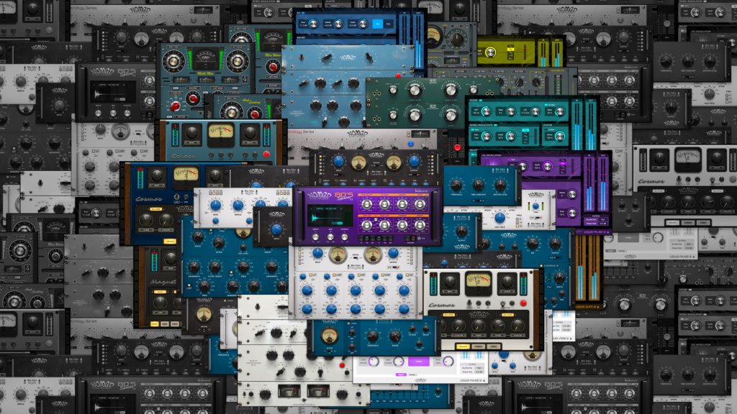
Task: Click the Cosmos script logo badge
Action: click(442, 305)
